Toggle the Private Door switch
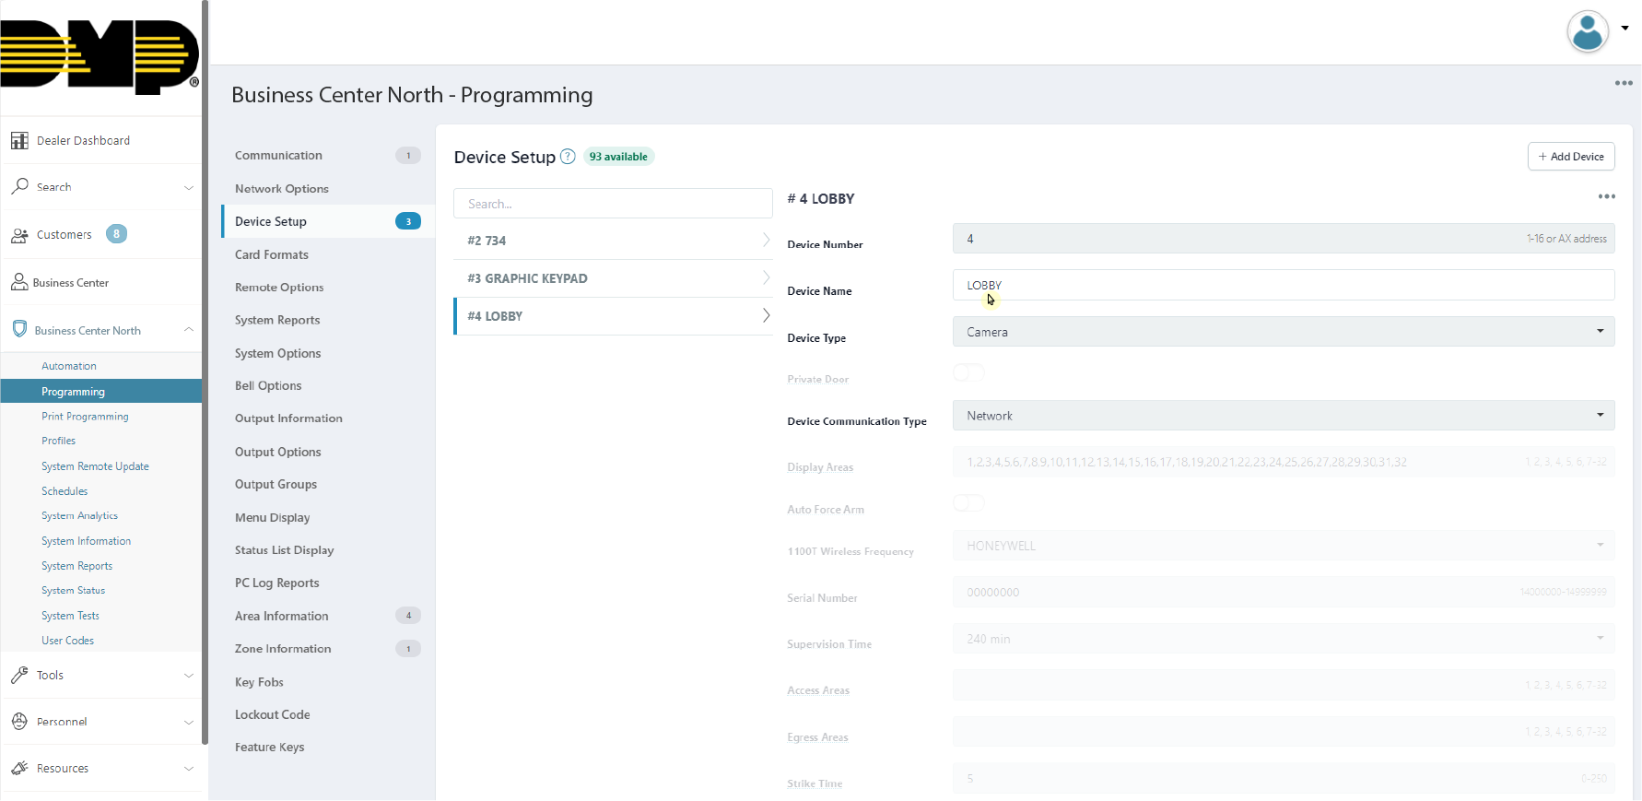 click(x=968, y=372)
